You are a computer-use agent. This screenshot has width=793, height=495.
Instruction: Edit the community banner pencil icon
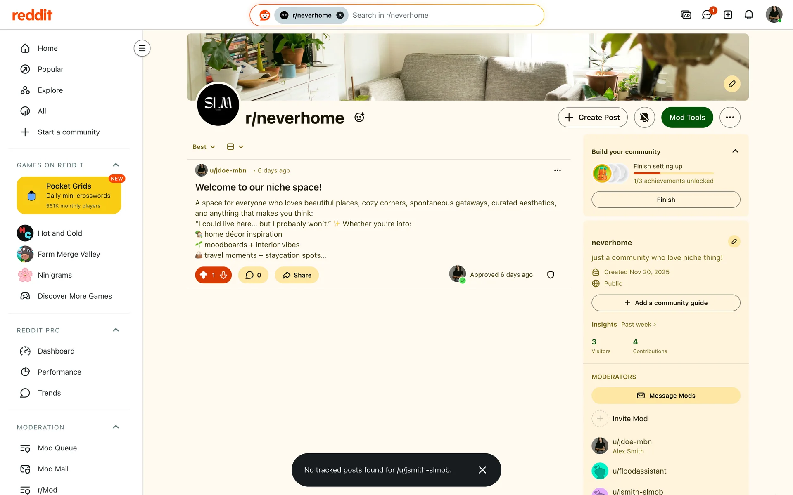click(x=732, y=84)
